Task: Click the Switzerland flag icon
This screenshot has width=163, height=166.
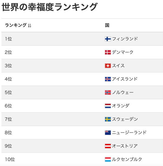Action: 108,66
